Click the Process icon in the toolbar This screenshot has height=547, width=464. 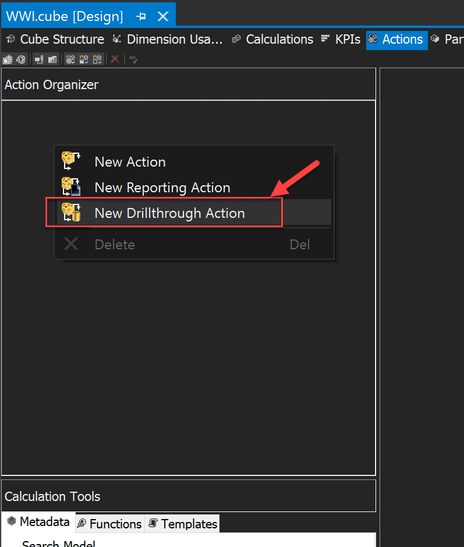point(8,59)
